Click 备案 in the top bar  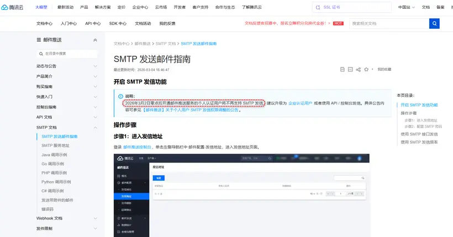pyautogui.click(x=441, y=7)
